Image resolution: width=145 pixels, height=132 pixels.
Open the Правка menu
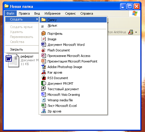coord(24,13)
